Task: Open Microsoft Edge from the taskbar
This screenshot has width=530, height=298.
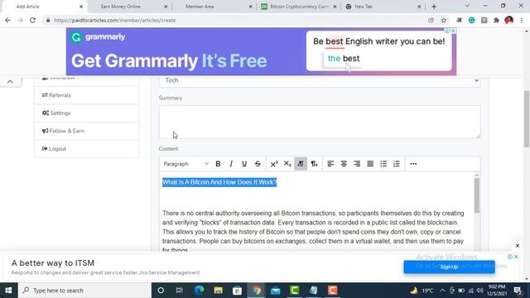Action: click(x=199, y=291)
